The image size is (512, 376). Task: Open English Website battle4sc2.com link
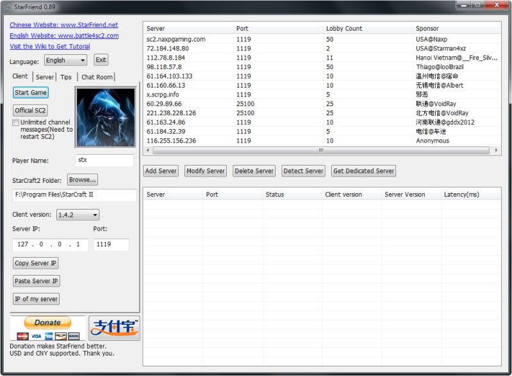[x=64, y=36]
